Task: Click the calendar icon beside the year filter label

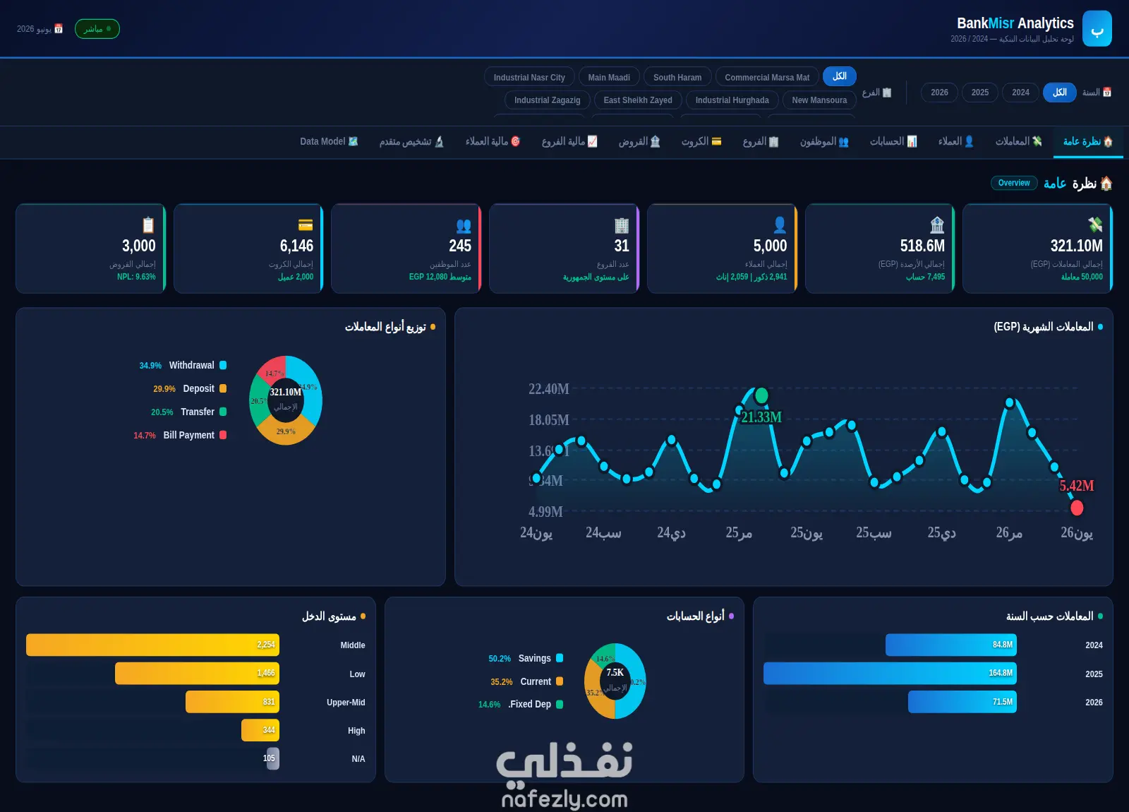Action: (1106, 92)
